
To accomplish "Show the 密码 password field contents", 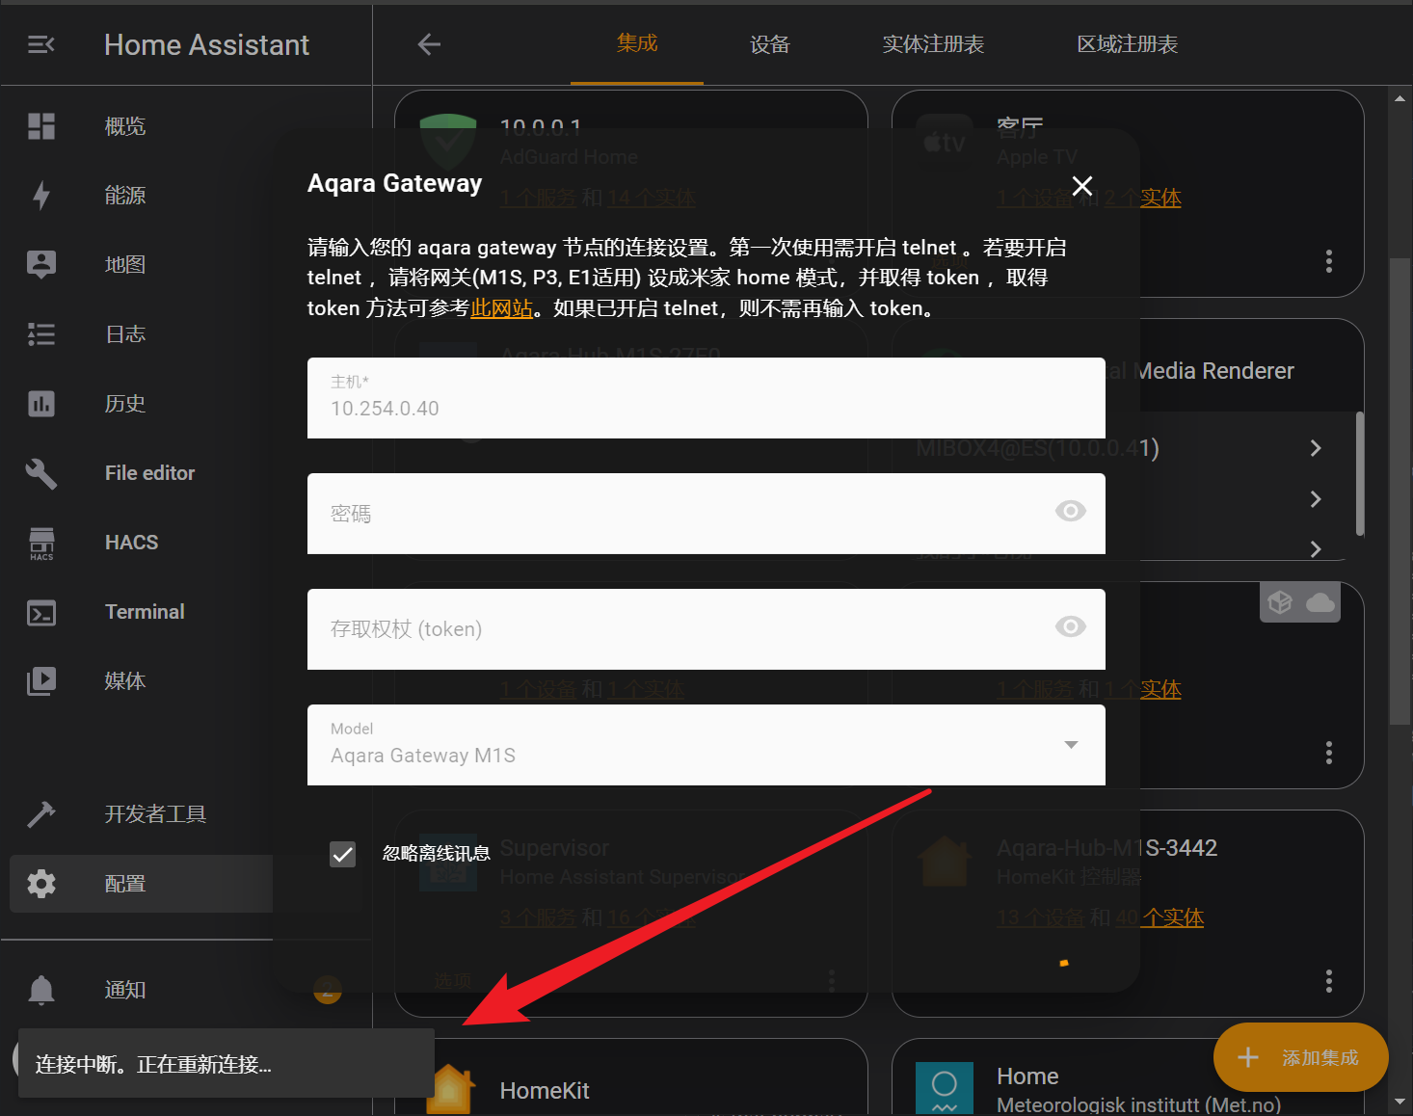I will [1070, 511].
